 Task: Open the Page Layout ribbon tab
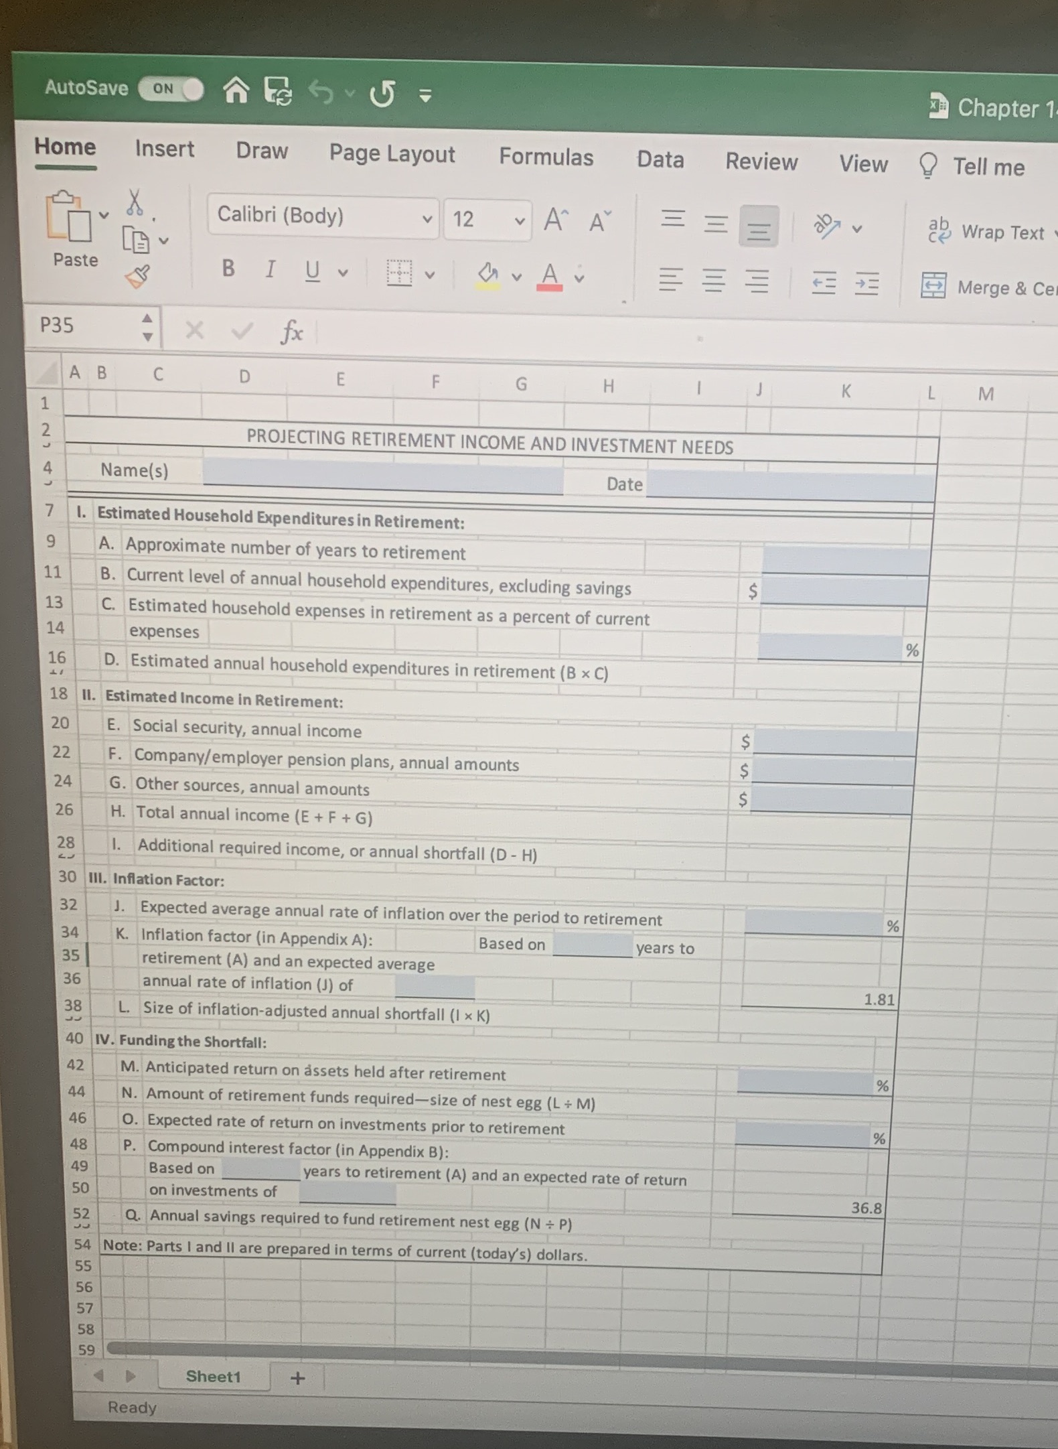coord(392,153)
